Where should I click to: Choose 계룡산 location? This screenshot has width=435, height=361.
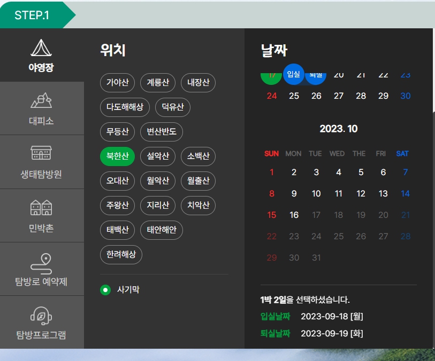(158, 82)
